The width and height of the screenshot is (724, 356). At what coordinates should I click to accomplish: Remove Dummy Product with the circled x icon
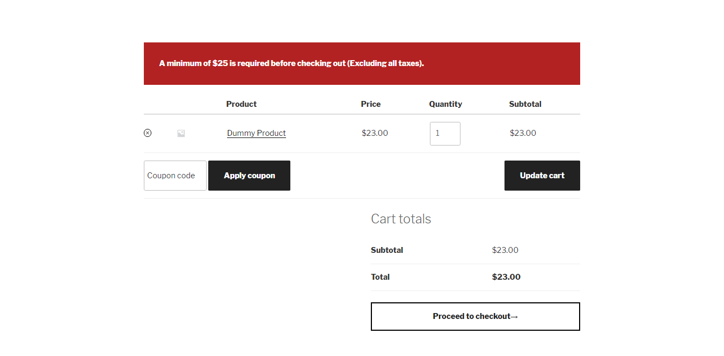click(x=148, y=133)
